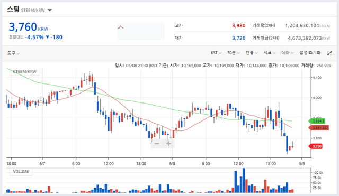Screen dimensions: 339x196
Task: Expand the 도구 tools dropdown
Action: 13,53
